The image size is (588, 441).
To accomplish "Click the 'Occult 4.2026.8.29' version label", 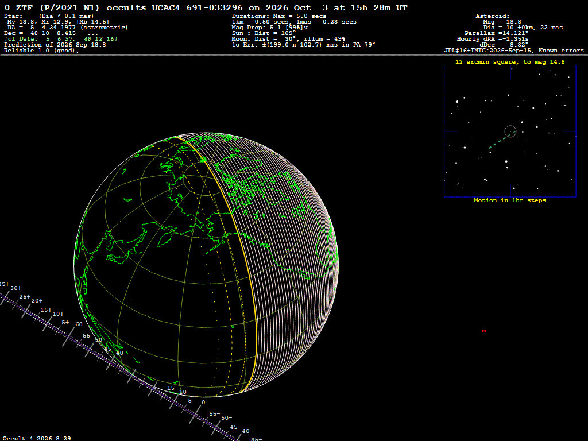I will [x=37, y=438].
